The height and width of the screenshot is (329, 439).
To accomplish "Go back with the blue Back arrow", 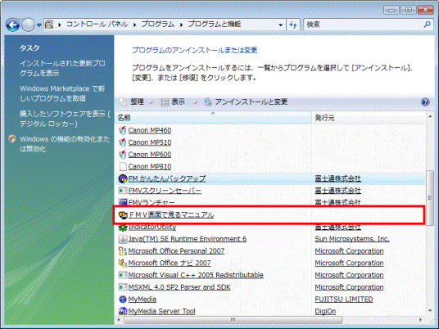I will 12,25.
